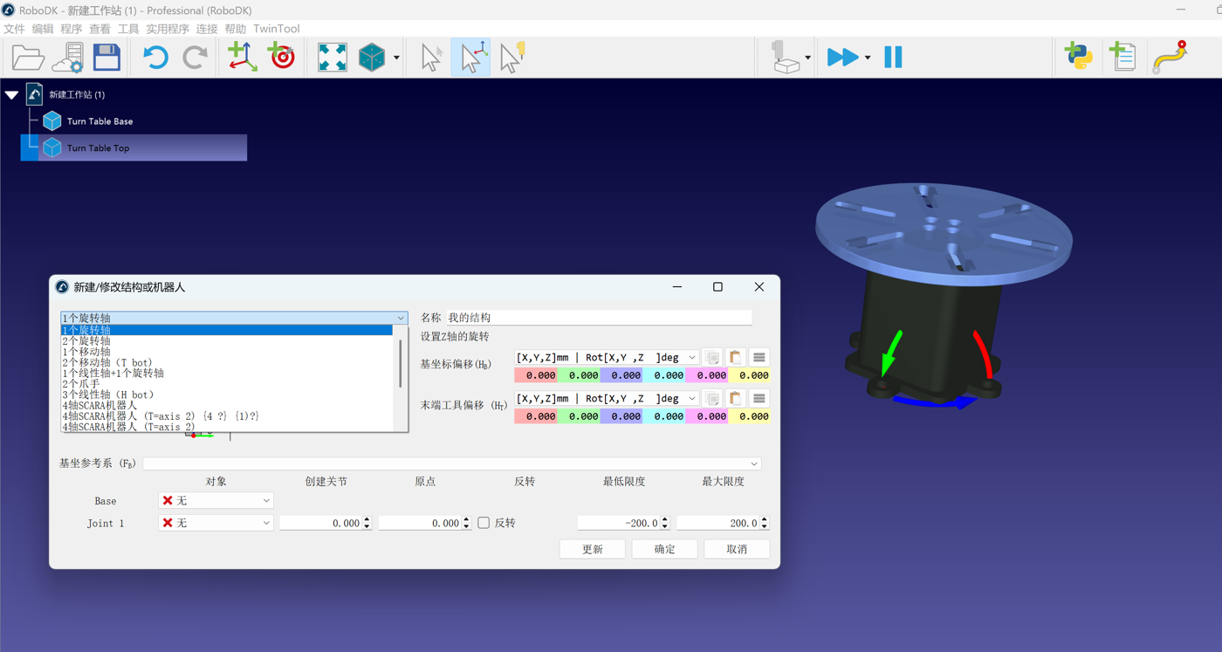1222x652 pixels.
Task: Toggle the 反转 checkbox for Joint 1
Action: (484, 523)
